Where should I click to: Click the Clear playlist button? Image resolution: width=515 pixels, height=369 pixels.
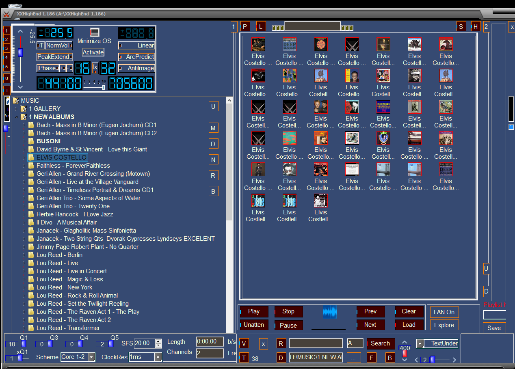click(409, 311)
